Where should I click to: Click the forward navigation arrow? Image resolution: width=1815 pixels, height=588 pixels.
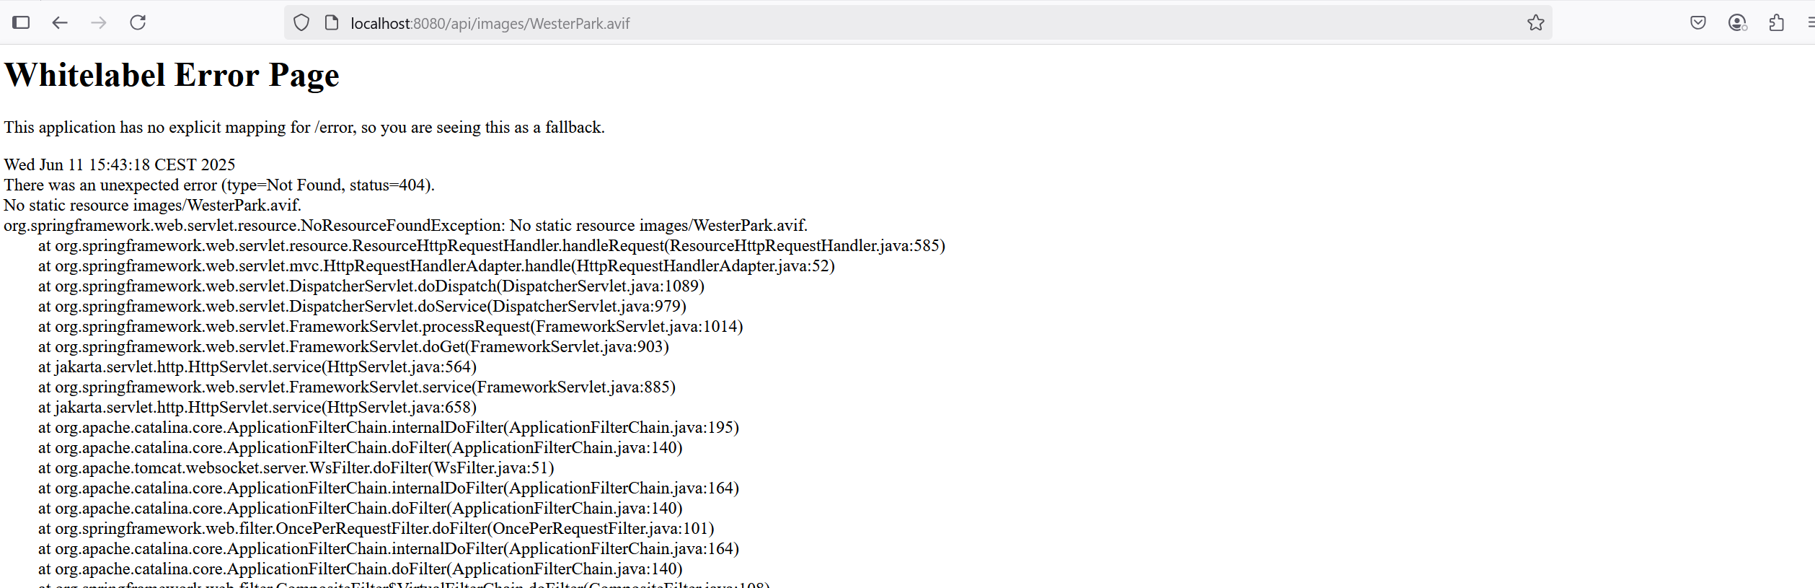tap(99, 22)
